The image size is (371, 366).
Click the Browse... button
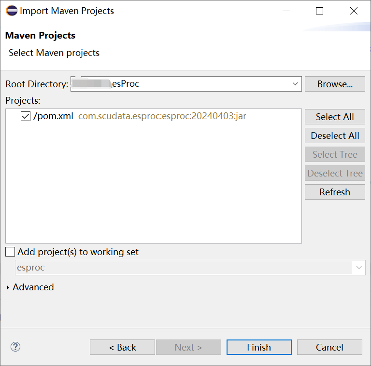[x=334, y=84]
